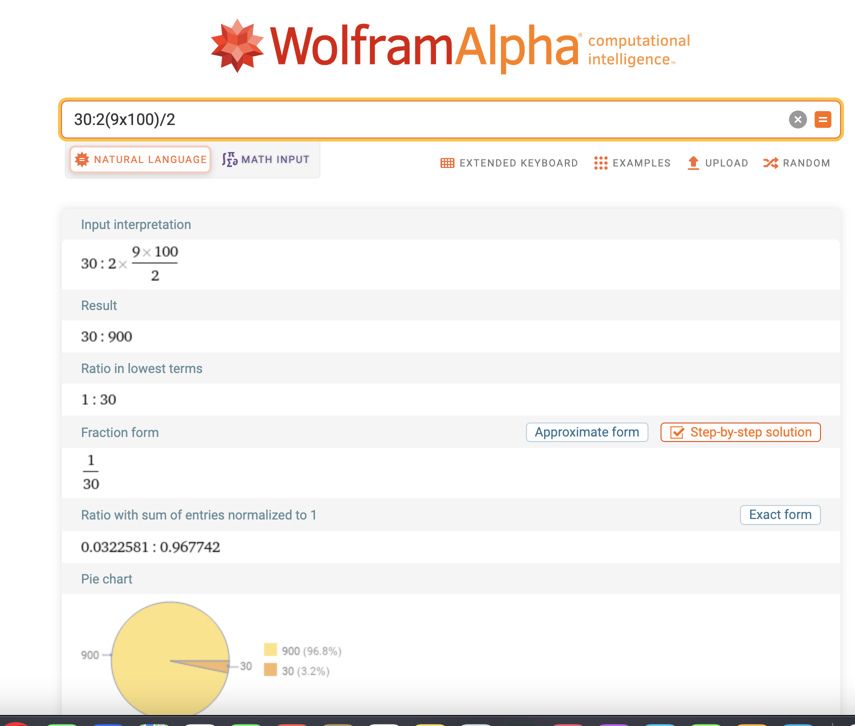Viewport: 855px width, 726px height.
Task: Click the Pie chart heading
Action: point(106,579)
